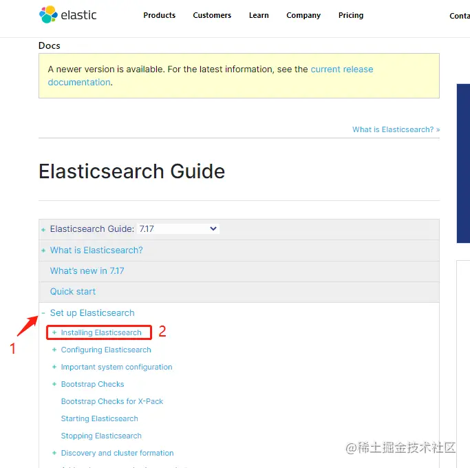Screen dimensions: 470x468
Task: Expand 'Installing Elasticsearch' plus icon
Action: [x=54, y=332]
